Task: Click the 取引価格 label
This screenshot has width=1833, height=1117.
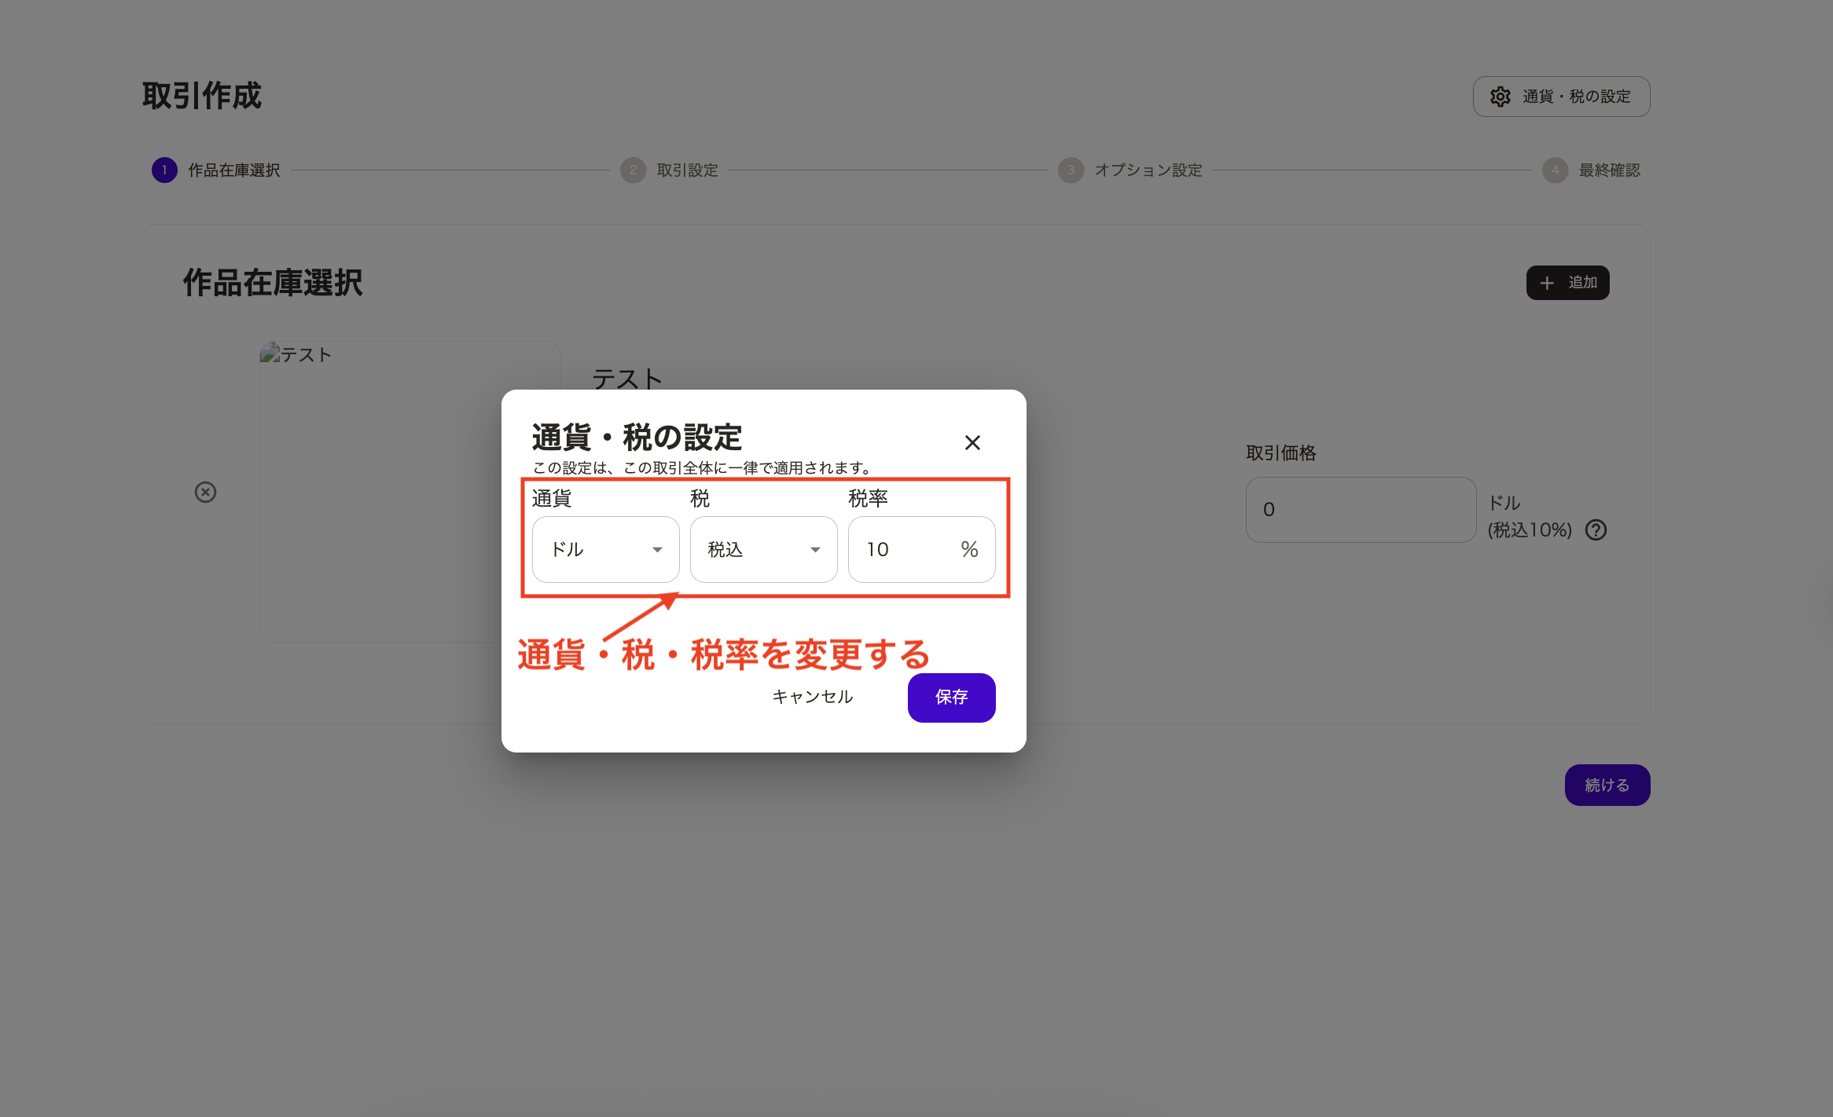Action: pos(1281,453)
